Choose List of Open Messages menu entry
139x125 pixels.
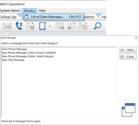pos(53,17)
